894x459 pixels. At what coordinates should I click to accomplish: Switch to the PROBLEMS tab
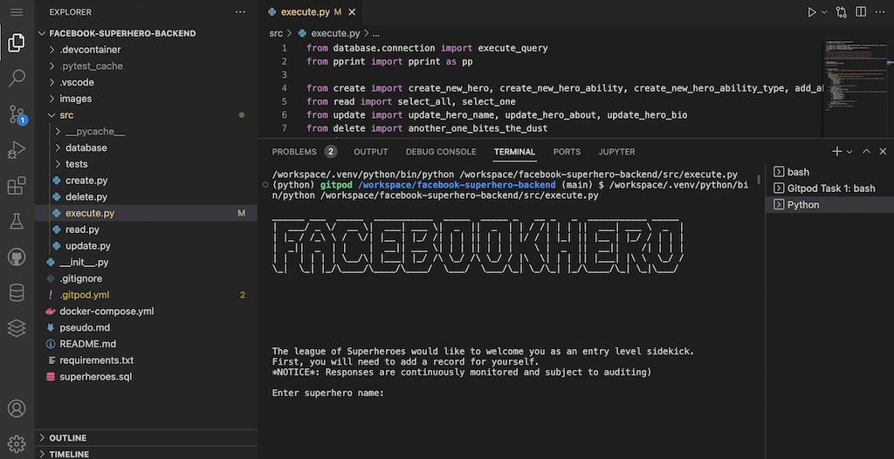[x=294, y=152]
